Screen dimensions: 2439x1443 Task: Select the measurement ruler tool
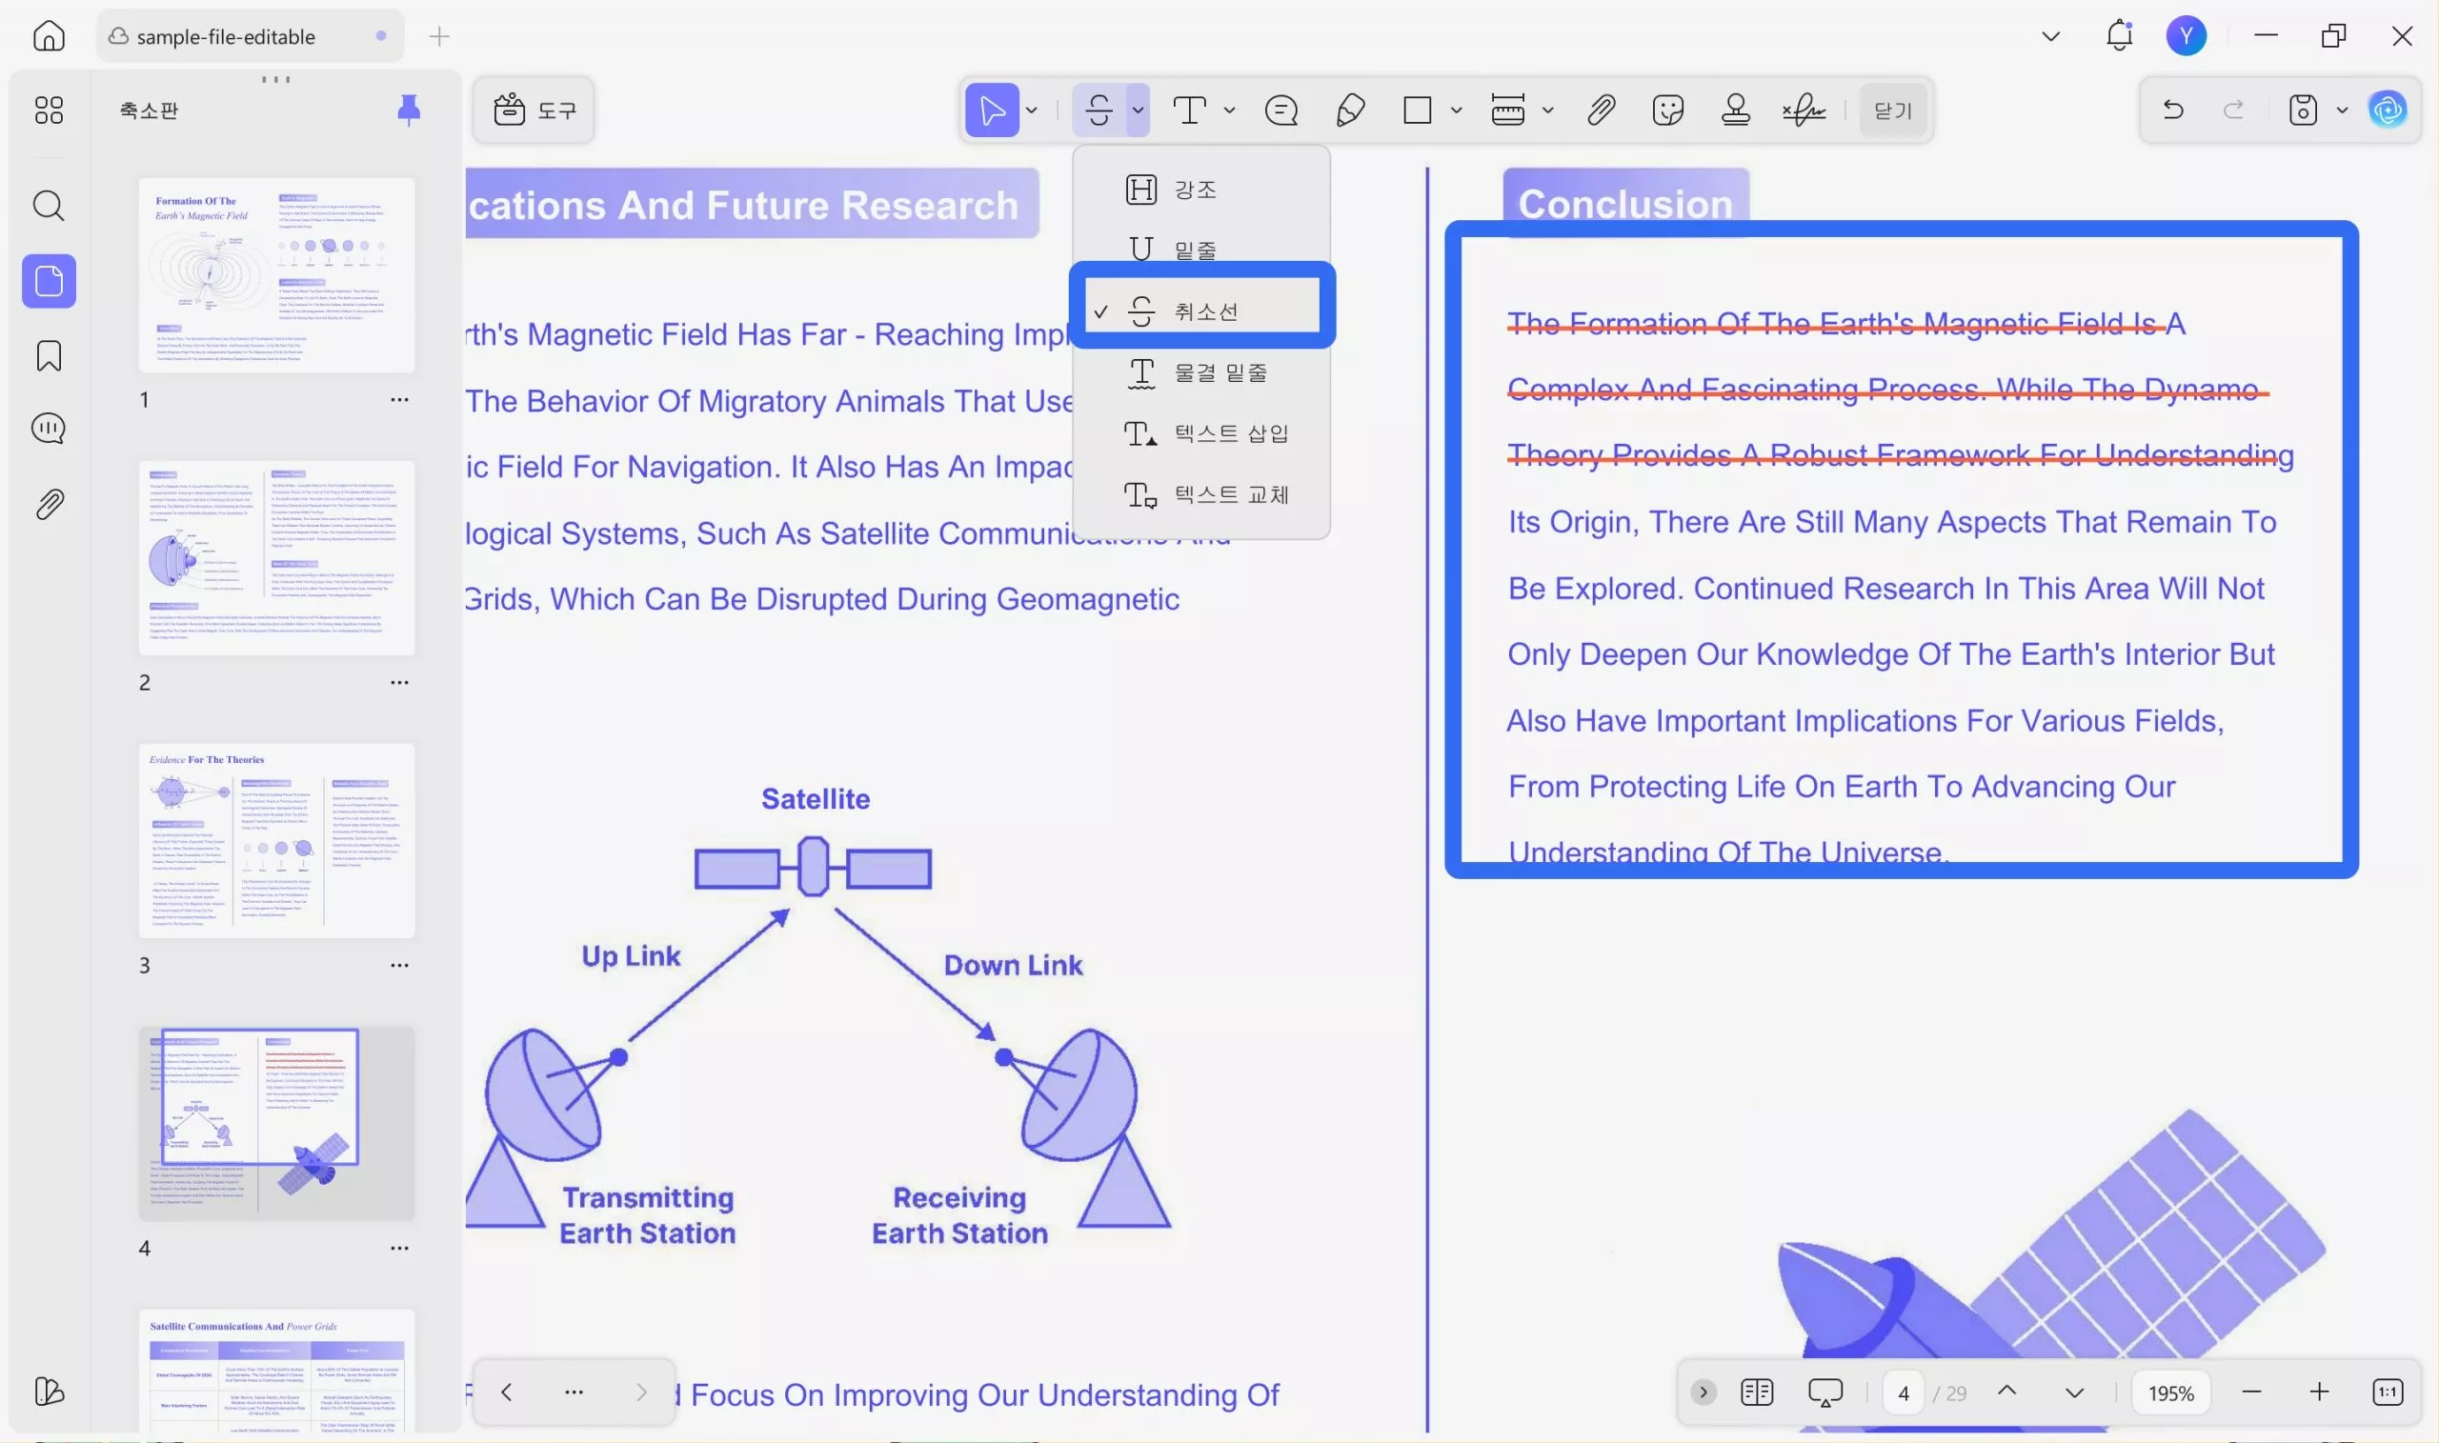click(x=1507, y=110)
